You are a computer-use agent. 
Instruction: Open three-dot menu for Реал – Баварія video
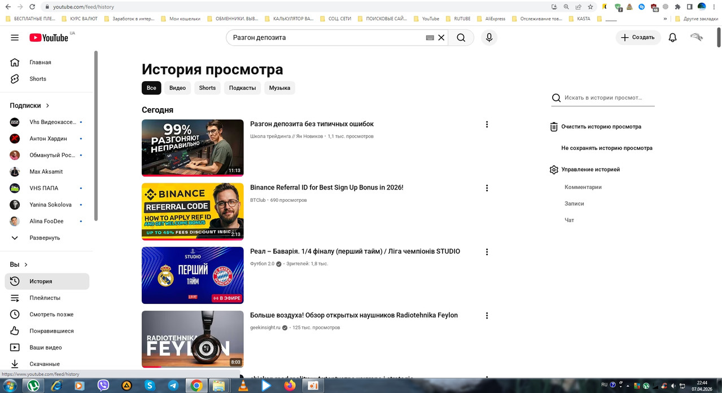[x=487, y=252]
